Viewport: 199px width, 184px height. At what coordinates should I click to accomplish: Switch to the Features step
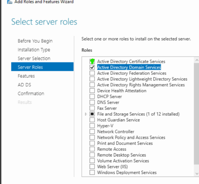click(x=26, y=76)
